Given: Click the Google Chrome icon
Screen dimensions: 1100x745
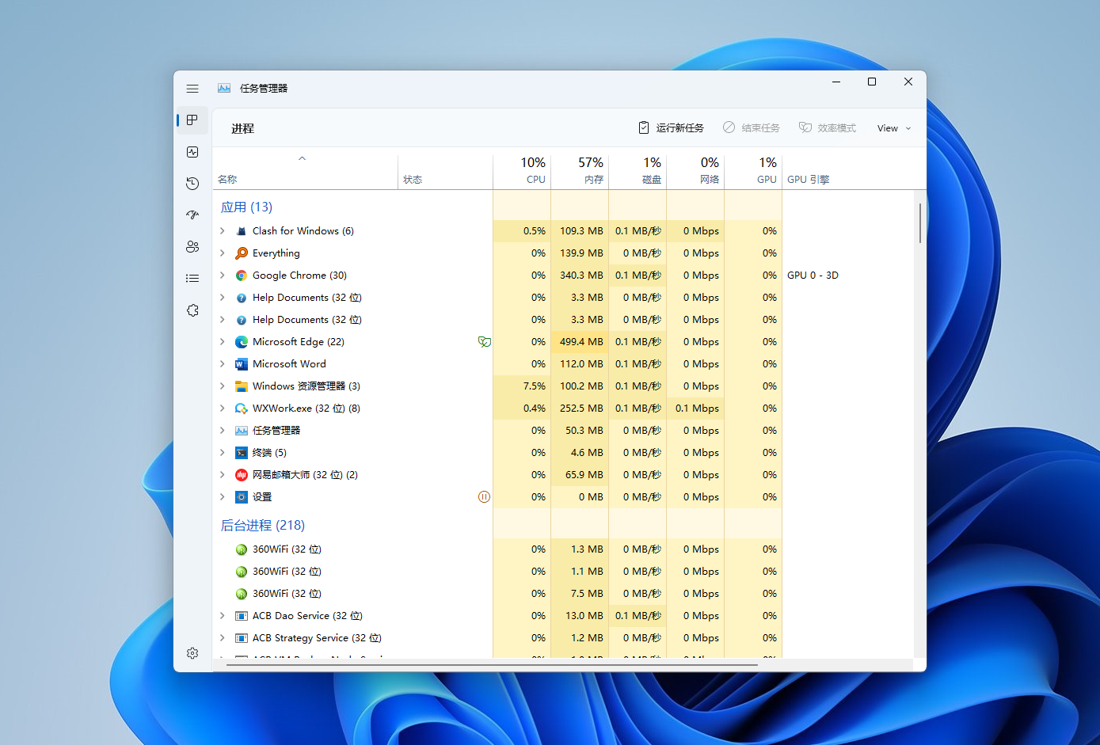Looking at the screenshot, I should [x=242, y=276].
